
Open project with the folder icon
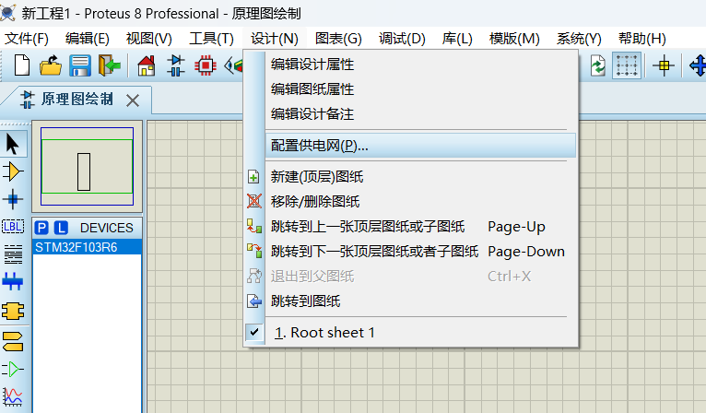(x=51, y=65)
